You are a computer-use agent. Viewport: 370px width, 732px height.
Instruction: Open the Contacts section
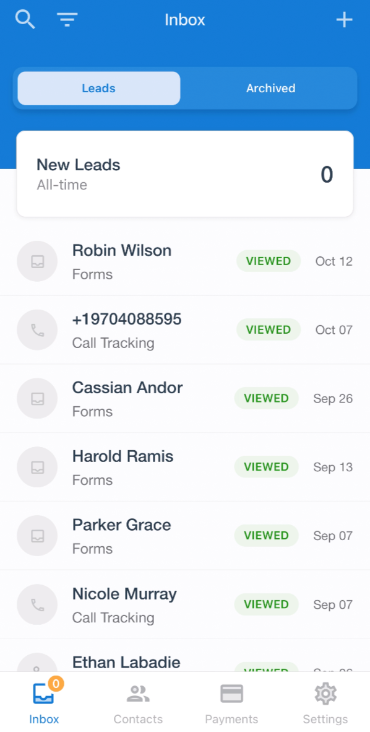(138, 703)
